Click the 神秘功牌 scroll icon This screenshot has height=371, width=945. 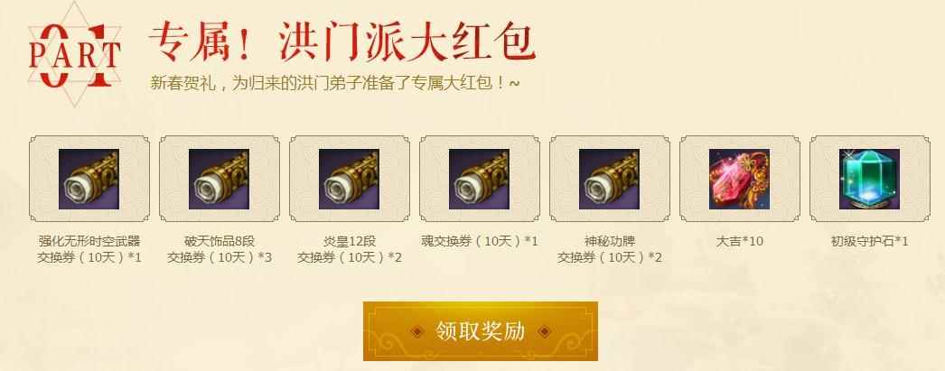pyautogui.click(x=609, y=180)
